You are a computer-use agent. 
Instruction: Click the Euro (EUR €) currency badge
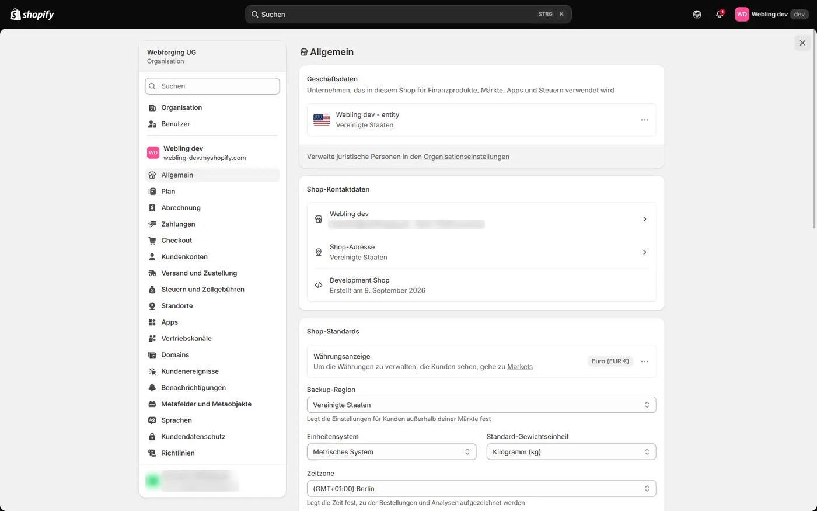(x=610, y=361)
